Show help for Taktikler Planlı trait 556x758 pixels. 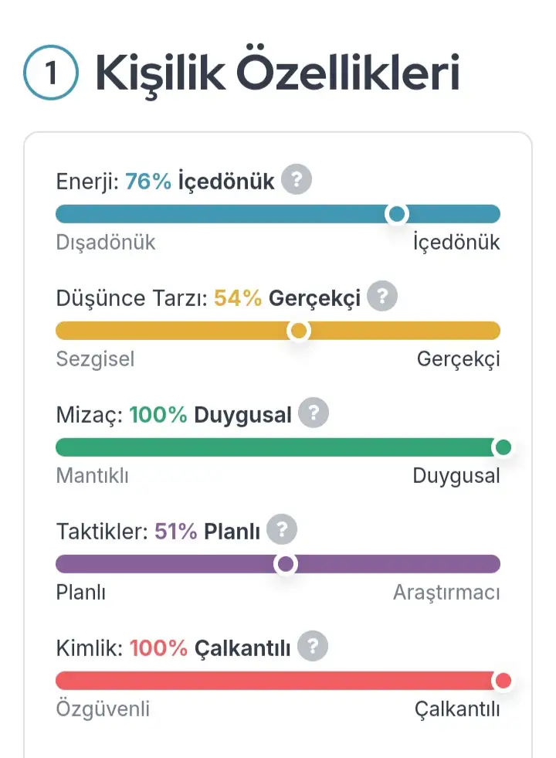pos(282,530)
